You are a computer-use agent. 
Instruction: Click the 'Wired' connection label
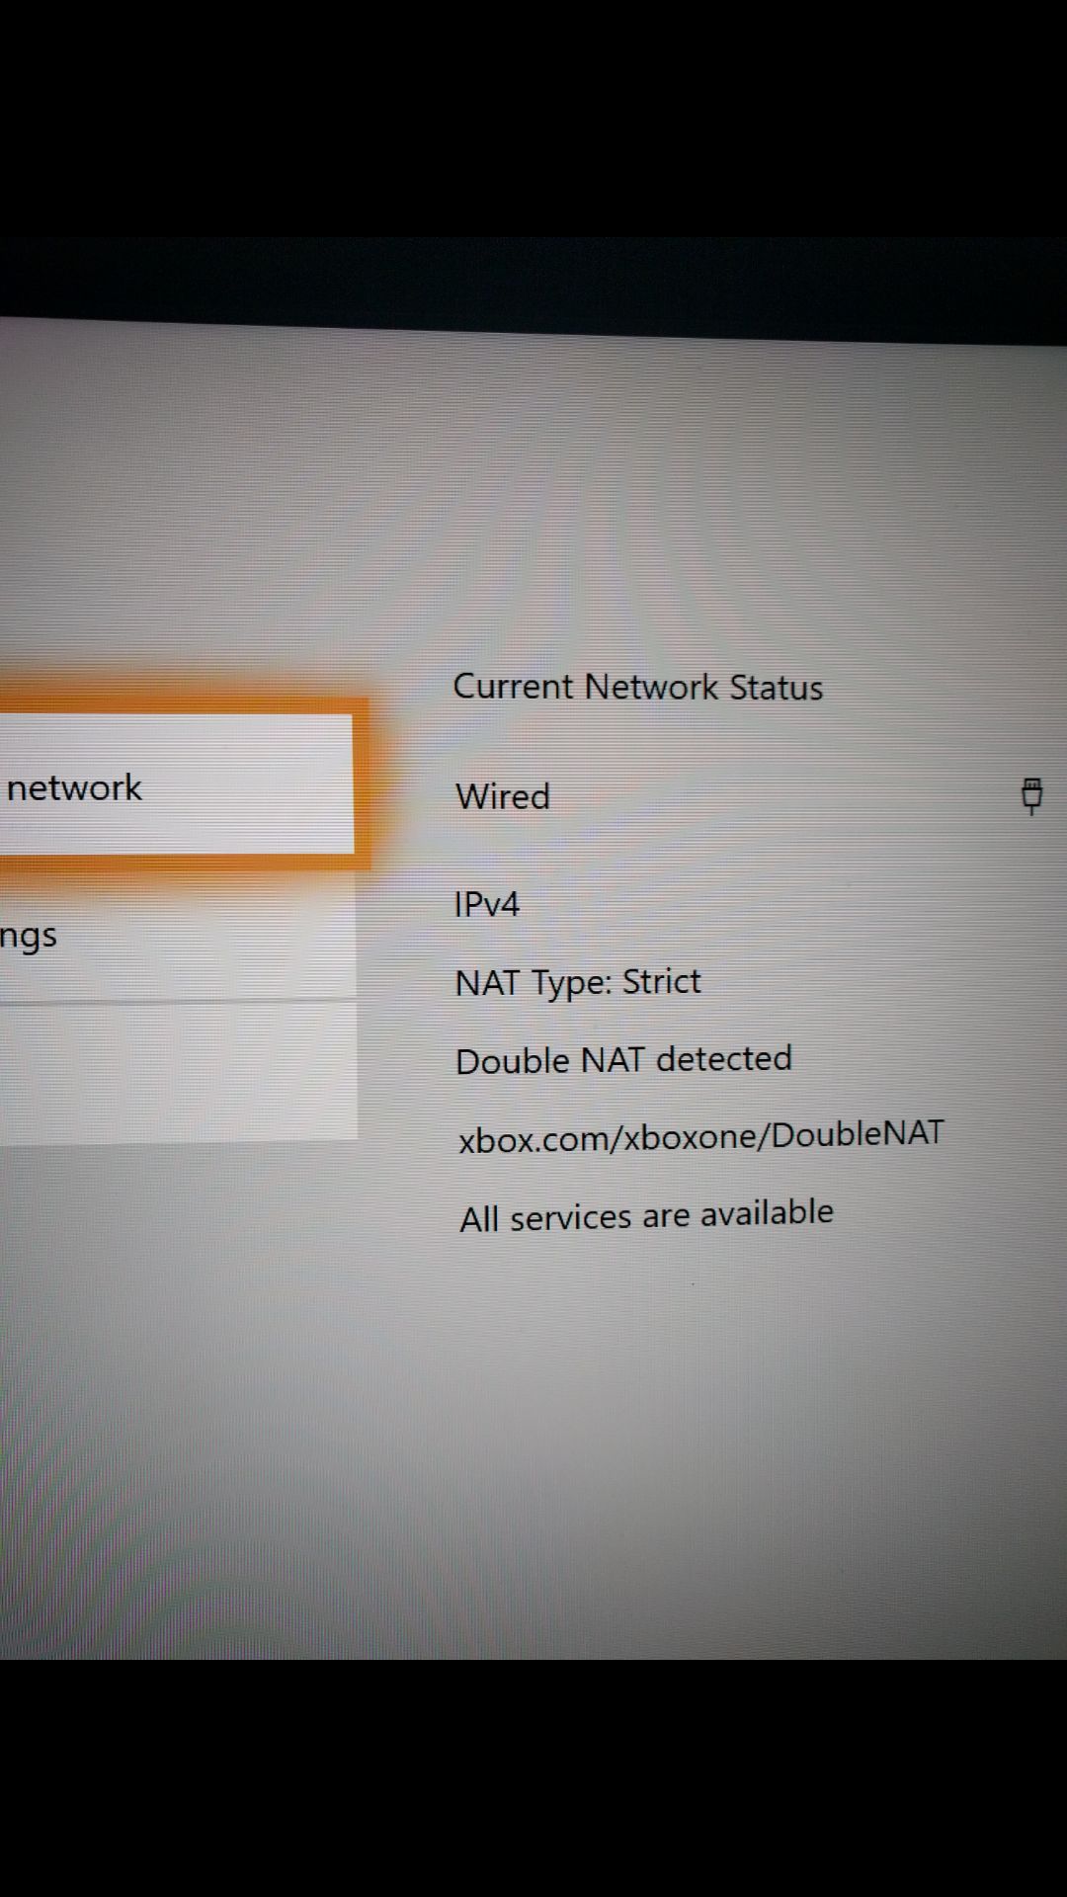[x=502, y=796]
